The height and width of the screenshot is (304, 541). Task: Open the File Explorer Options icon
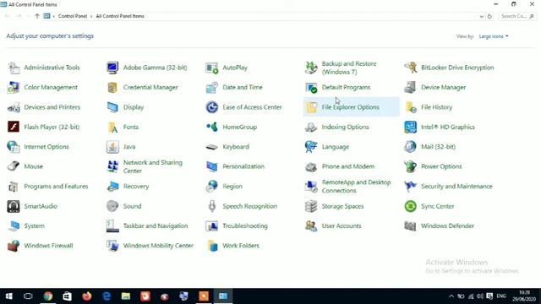click(x=311, y=107)
